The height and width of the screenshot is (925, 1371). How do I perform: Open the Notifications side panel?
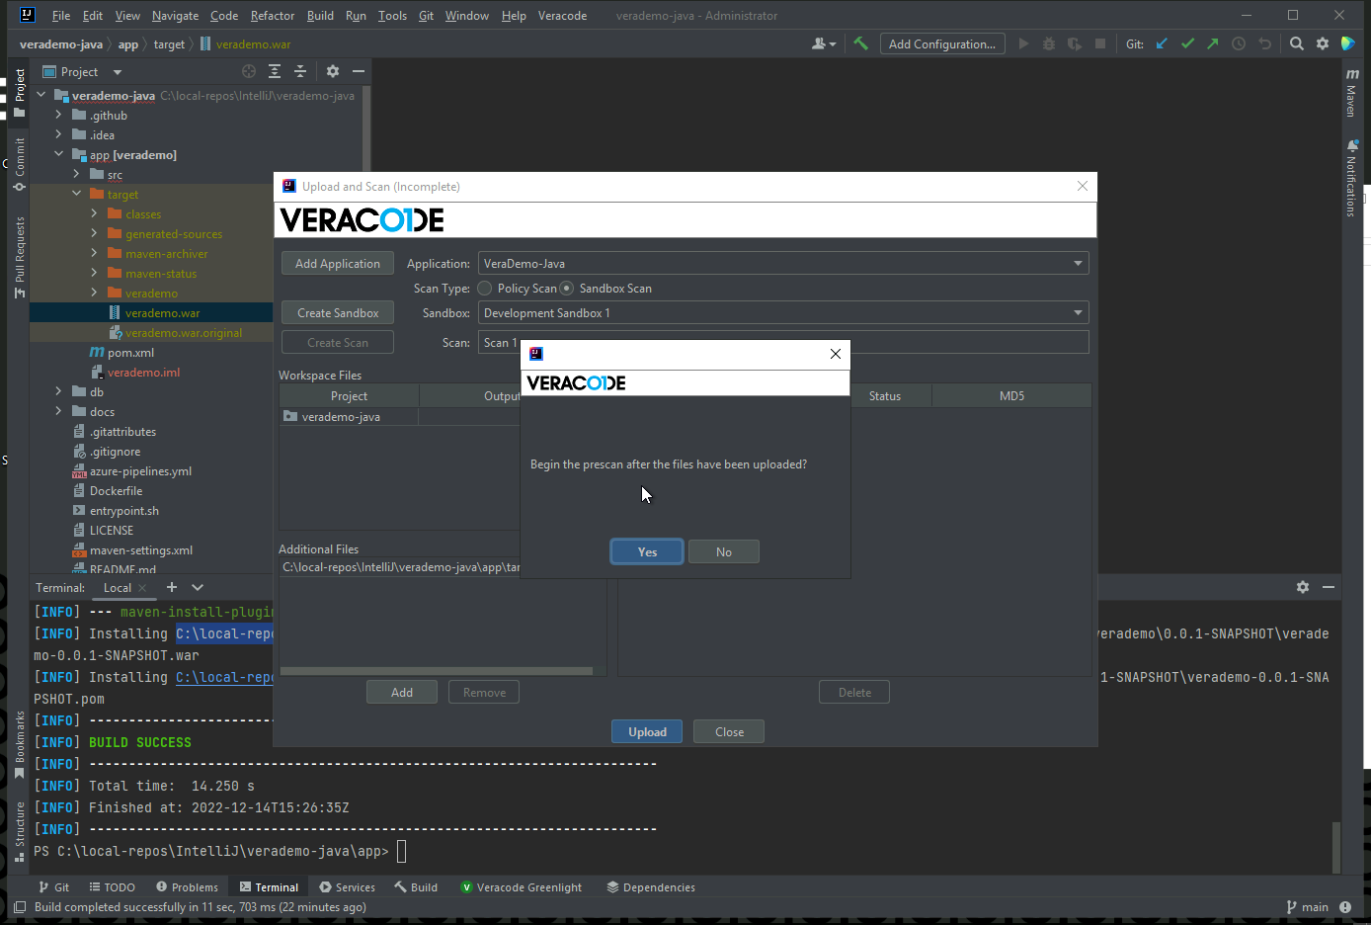click(x=1351, y=179)
